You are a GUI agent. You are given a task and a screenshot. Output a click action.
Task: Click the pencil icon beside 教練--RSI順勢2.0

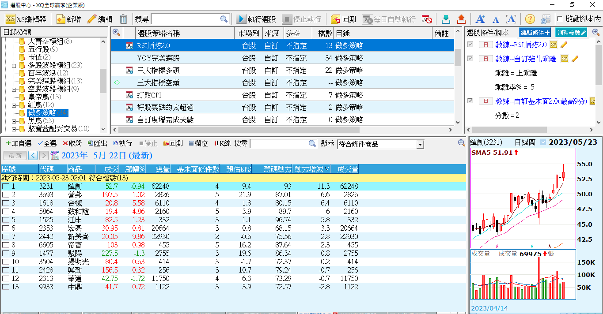pyautogui.click(x=564, y=45)
